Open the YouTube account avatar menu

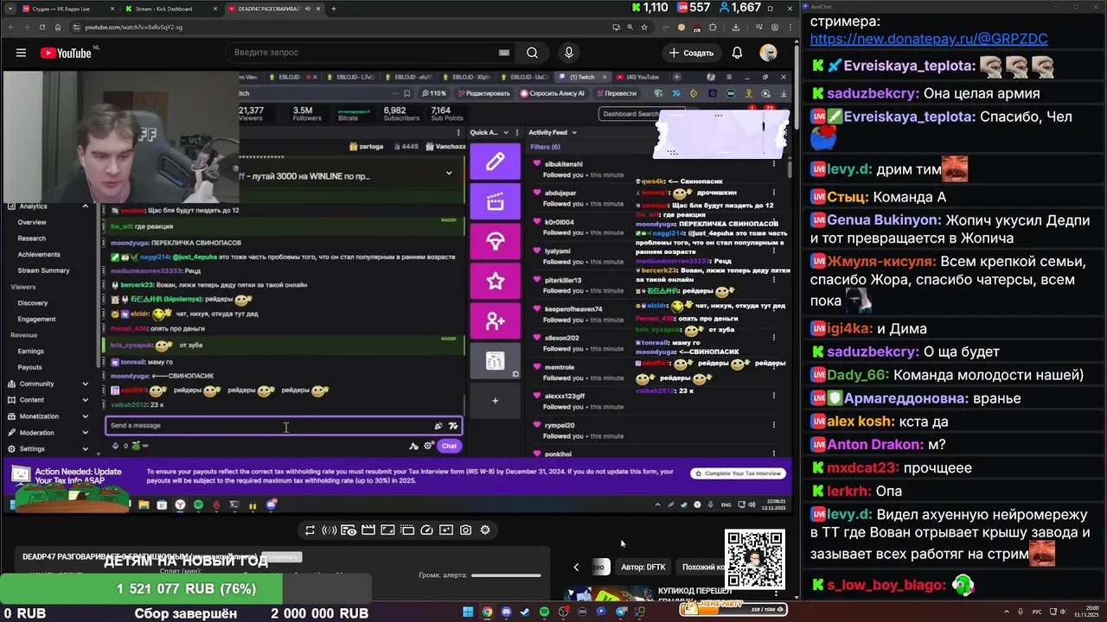768,53
